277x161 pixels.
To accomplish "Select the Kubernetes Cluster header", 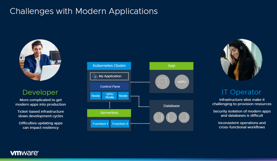I will tap(109, 66).
